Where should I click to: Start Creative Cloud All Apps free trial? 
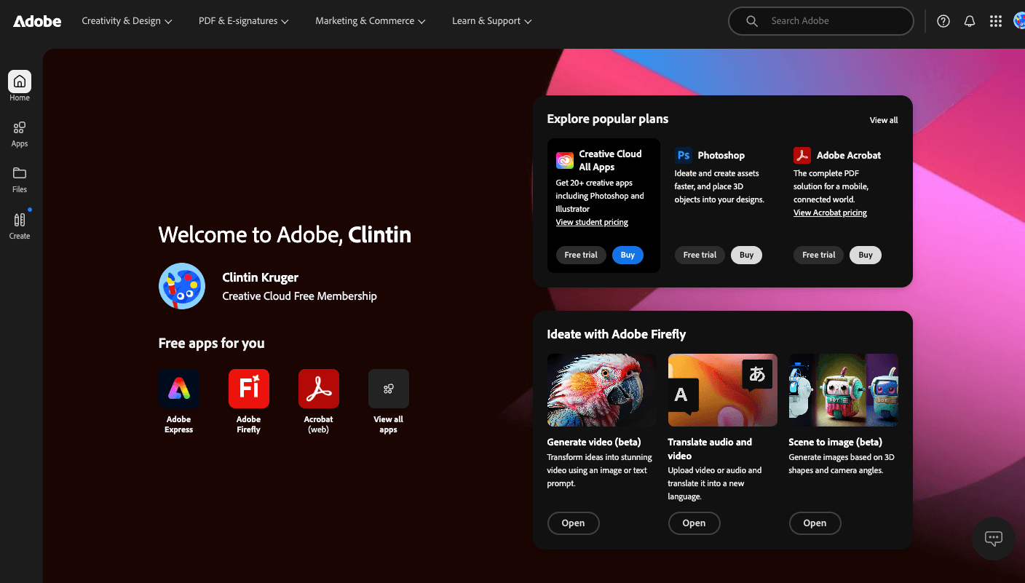click(x=581, y=255)
